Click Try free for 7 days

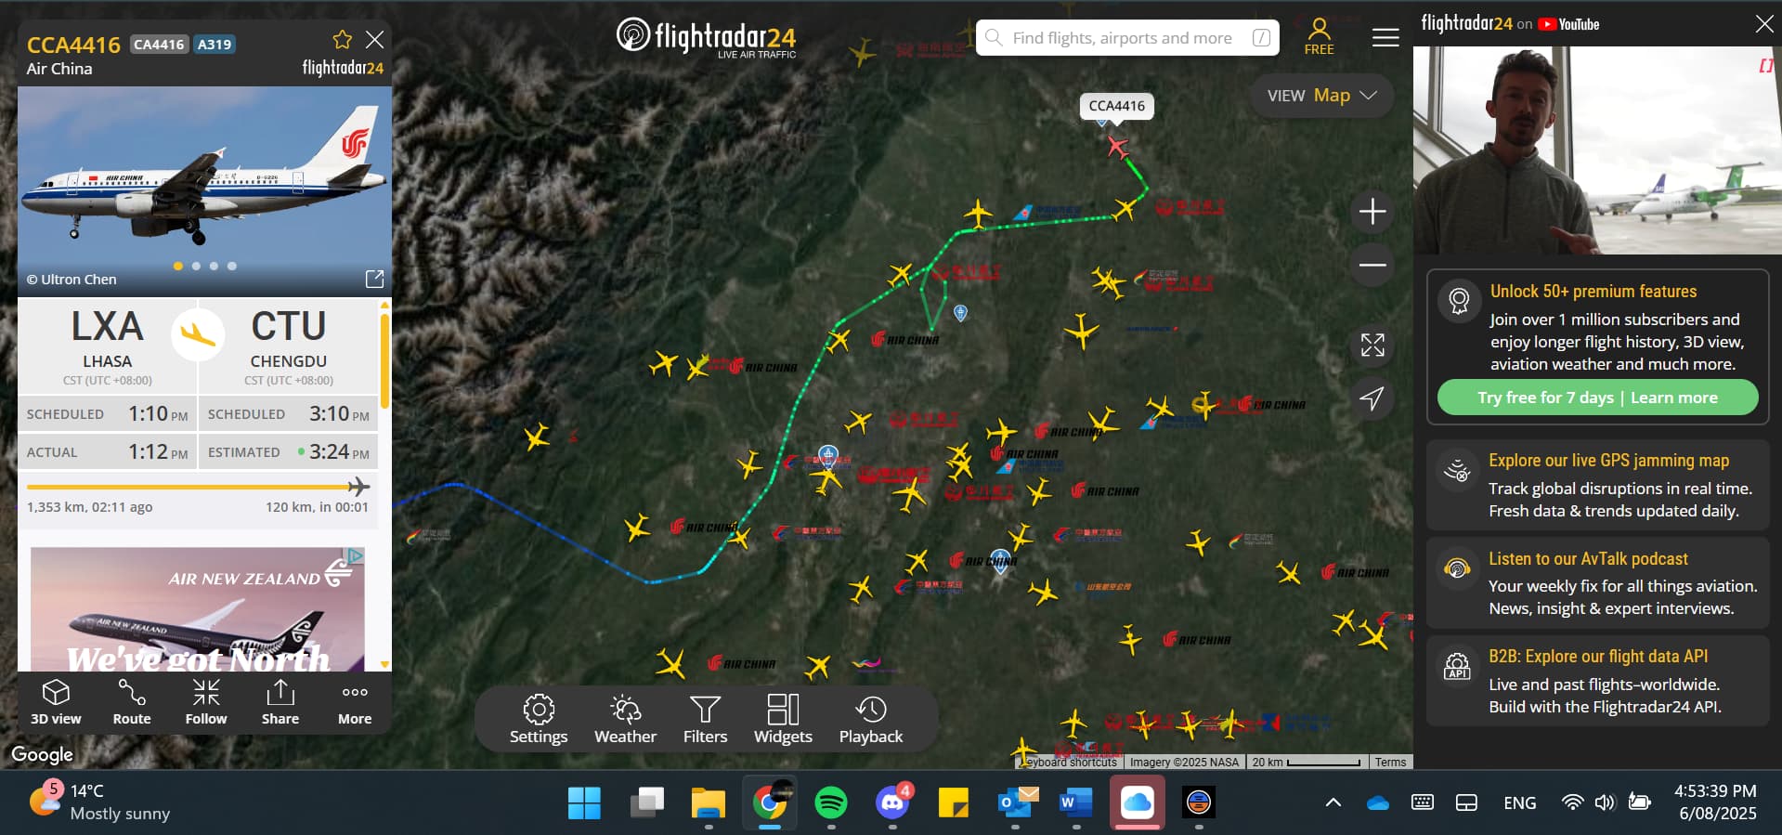point(1545,398)
